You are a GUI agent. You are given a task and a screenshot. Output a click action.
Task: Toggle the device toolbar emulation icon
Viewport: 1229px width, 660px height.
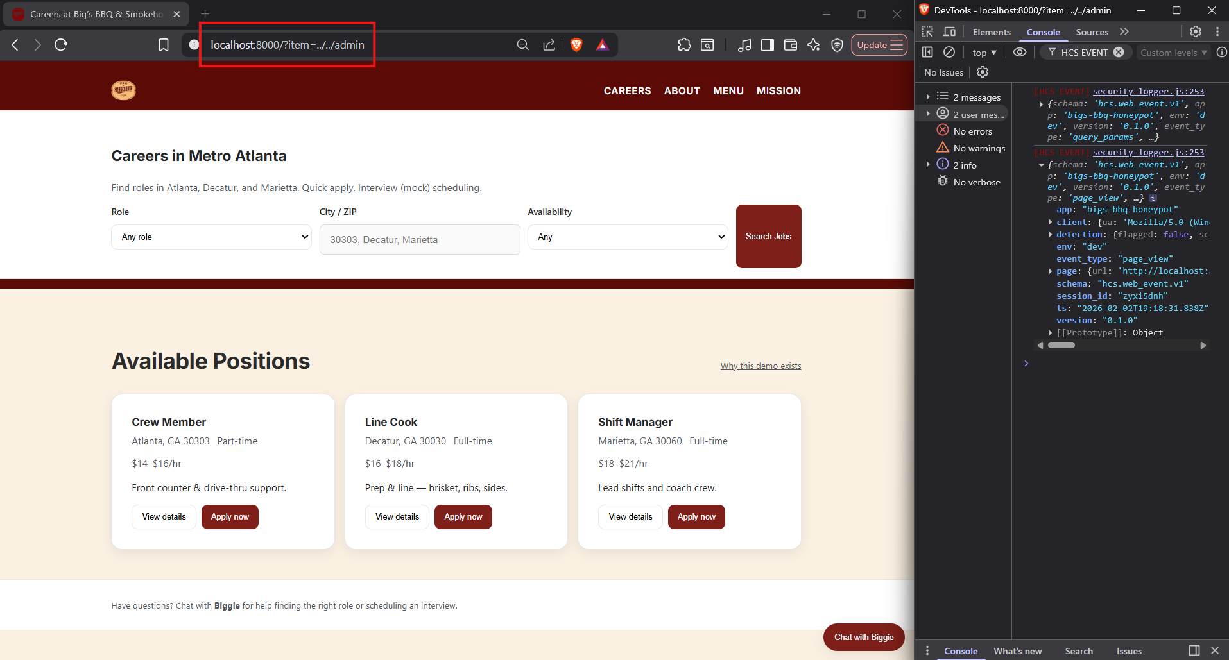pos(949,31)
